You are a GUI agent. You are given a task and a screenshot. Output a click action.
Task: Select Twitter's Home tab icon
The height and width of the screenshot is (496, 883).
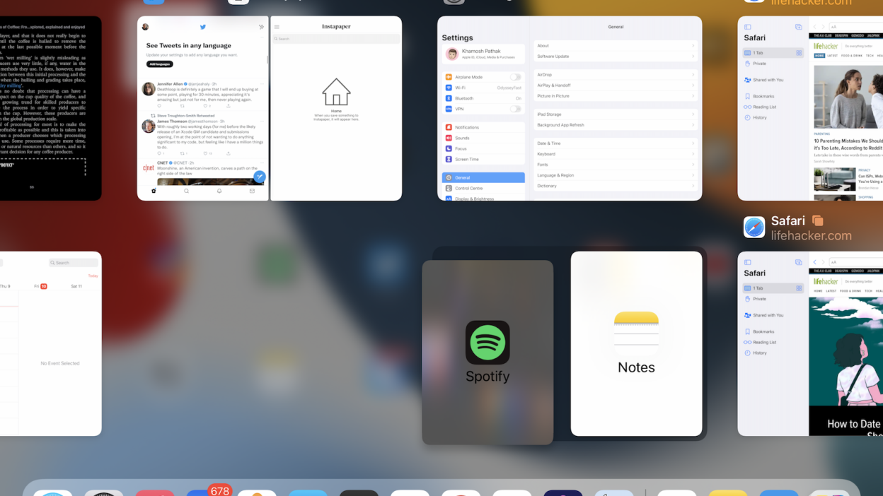(x=154, y=191)
